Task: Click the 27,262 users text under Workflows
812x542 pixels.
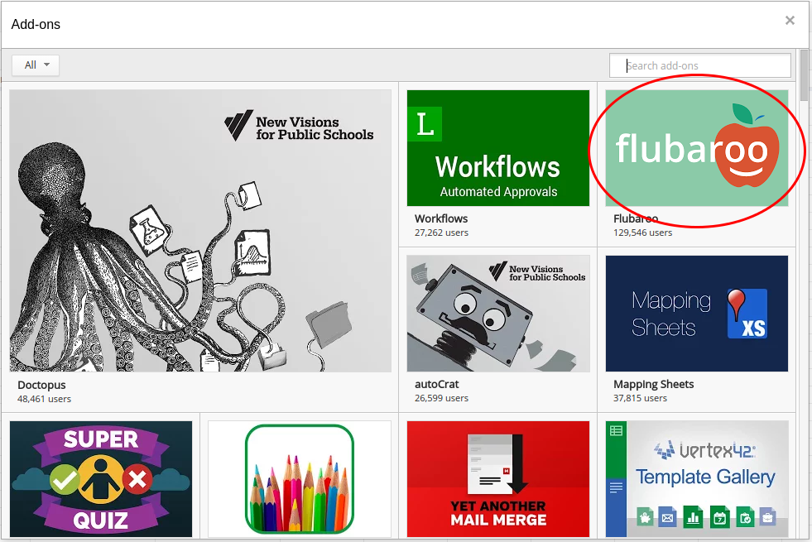Action: [x=441, y=233]
